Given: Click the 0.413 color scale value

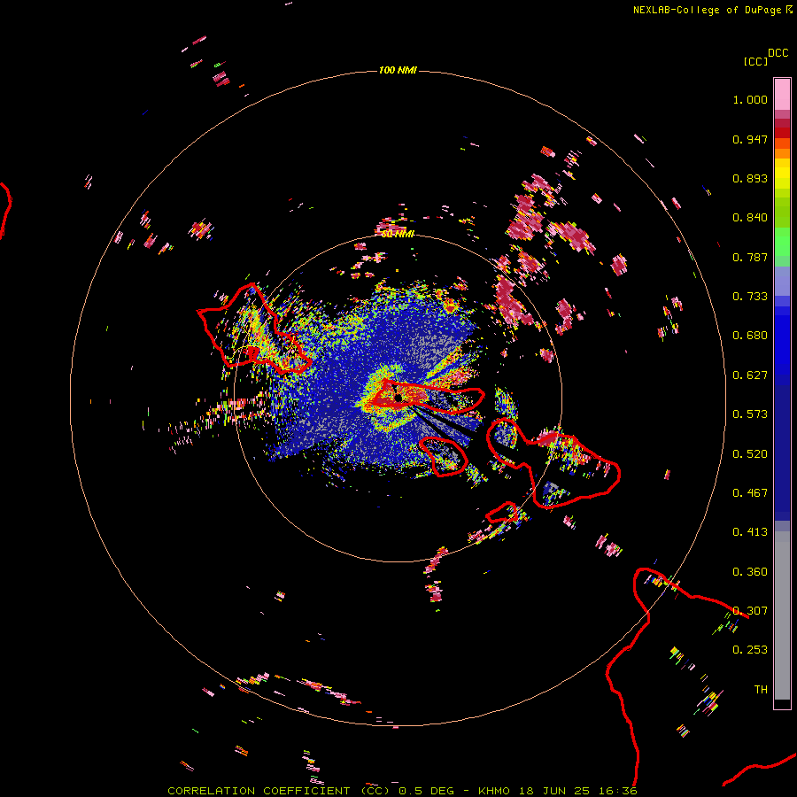Looking at the screenshot, I should [750, 532].
